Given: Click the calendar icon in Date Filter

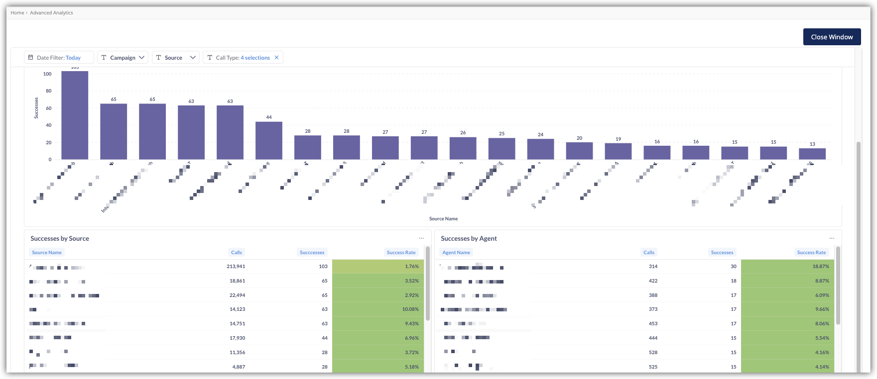Looking at the screenshot, I should [31, 58].
